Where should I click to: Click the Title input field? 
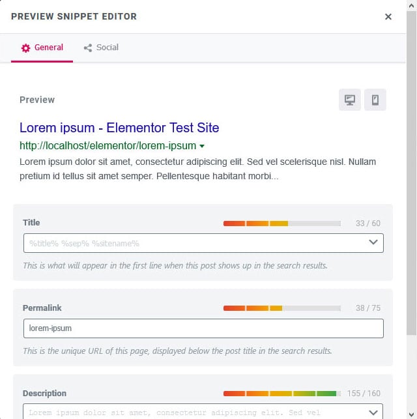point(189,243)
